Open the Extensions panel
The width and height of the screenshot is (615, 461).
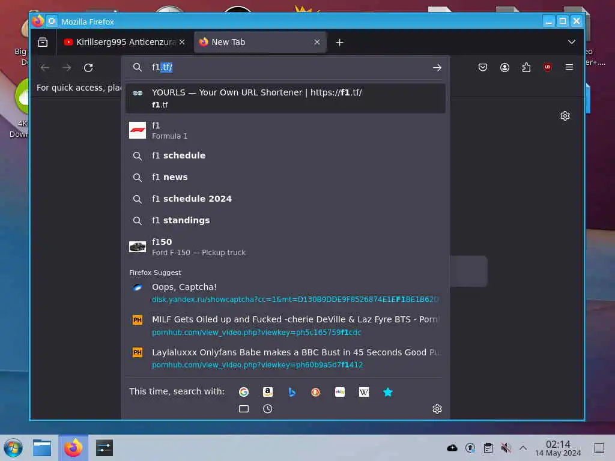[526, 67]
